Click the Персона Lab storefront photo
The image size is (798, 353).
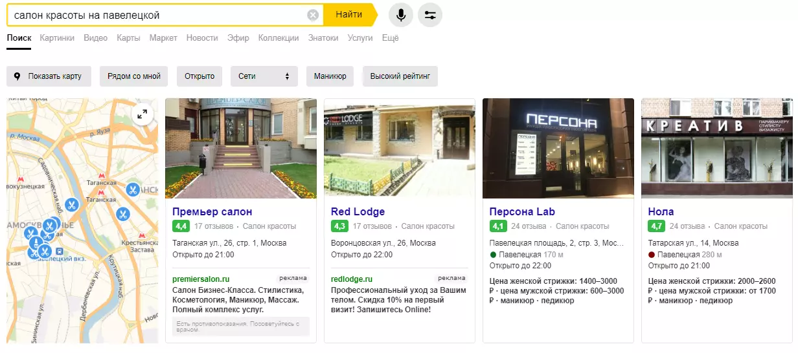(x=558, y=148)
